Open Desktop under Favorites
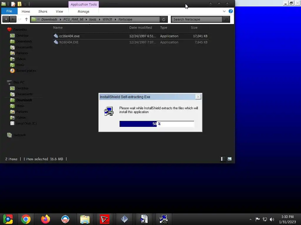301x225 pixels. (x=22, y=35)
